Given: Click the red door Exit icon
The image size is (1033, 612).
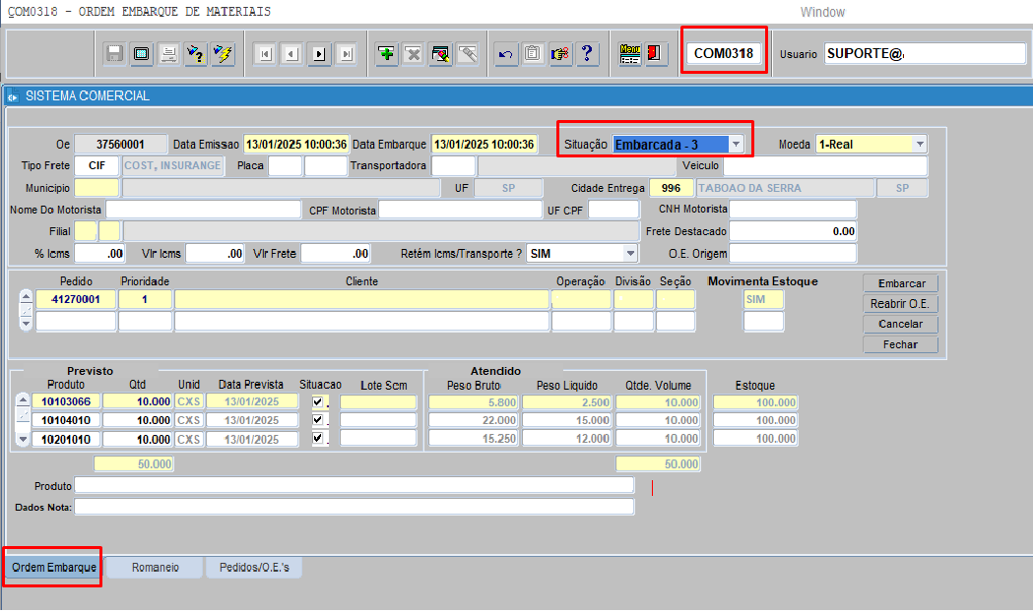Looking at the screenshot, I should tap(655, 54).
